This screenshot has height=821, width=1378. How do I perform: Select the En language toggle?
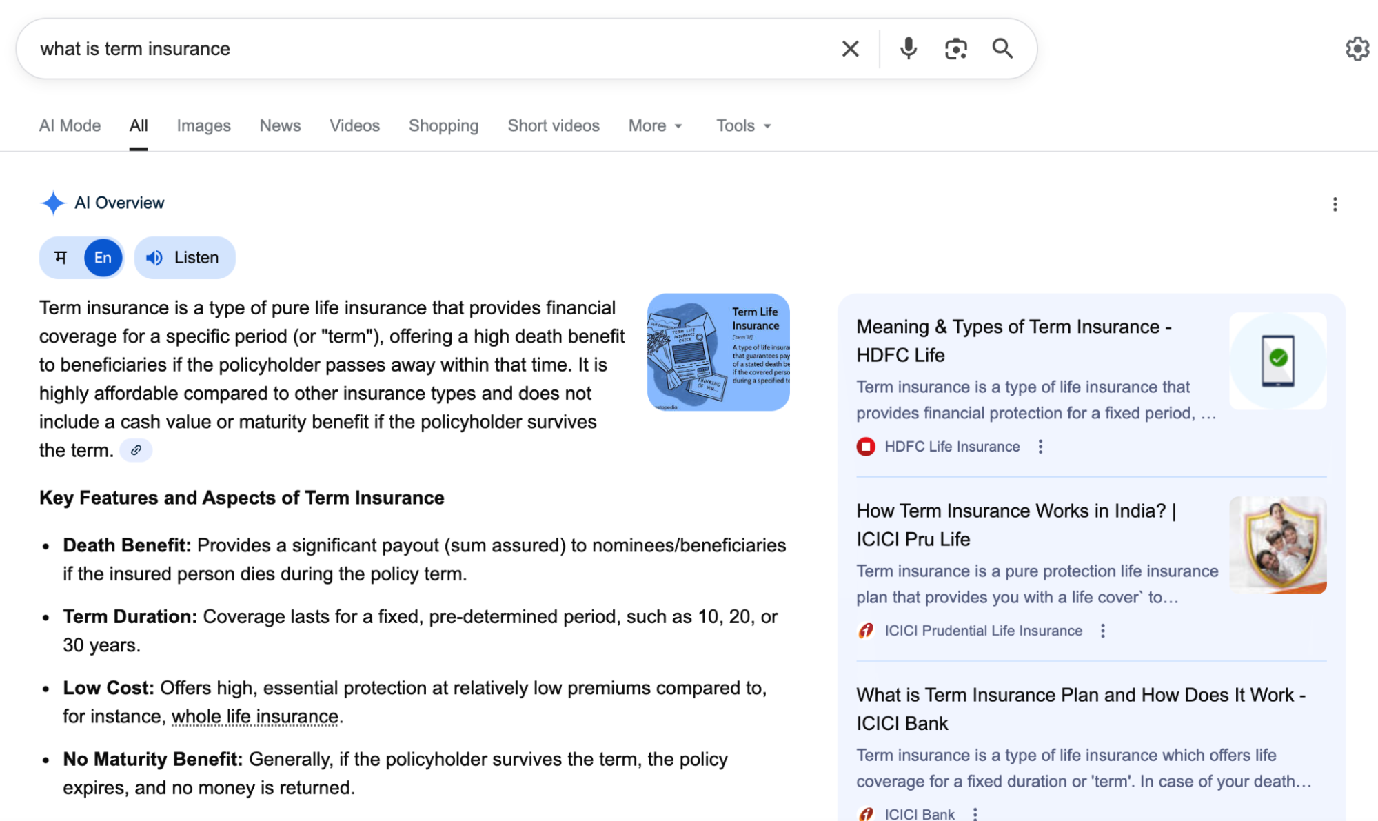coord(103,258)
